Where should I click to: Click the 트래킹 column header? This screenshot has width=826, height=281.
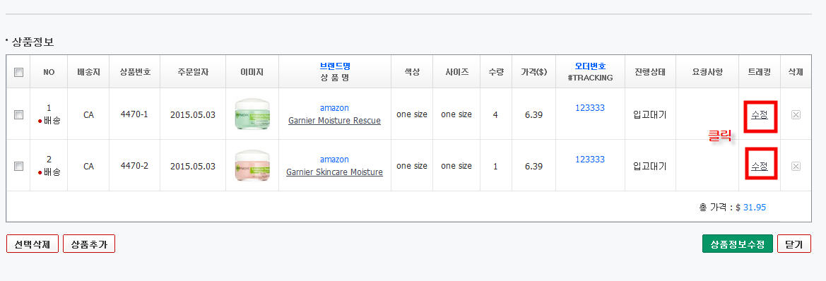(759, 72)
